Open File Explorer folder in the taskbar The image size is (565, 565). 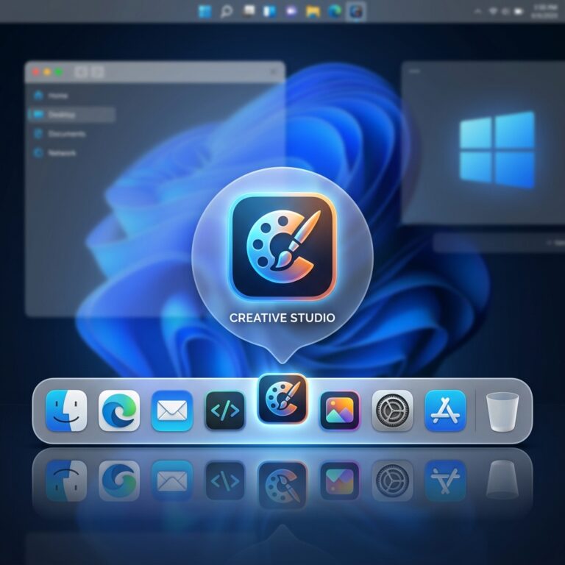click(x=313, y=12)
